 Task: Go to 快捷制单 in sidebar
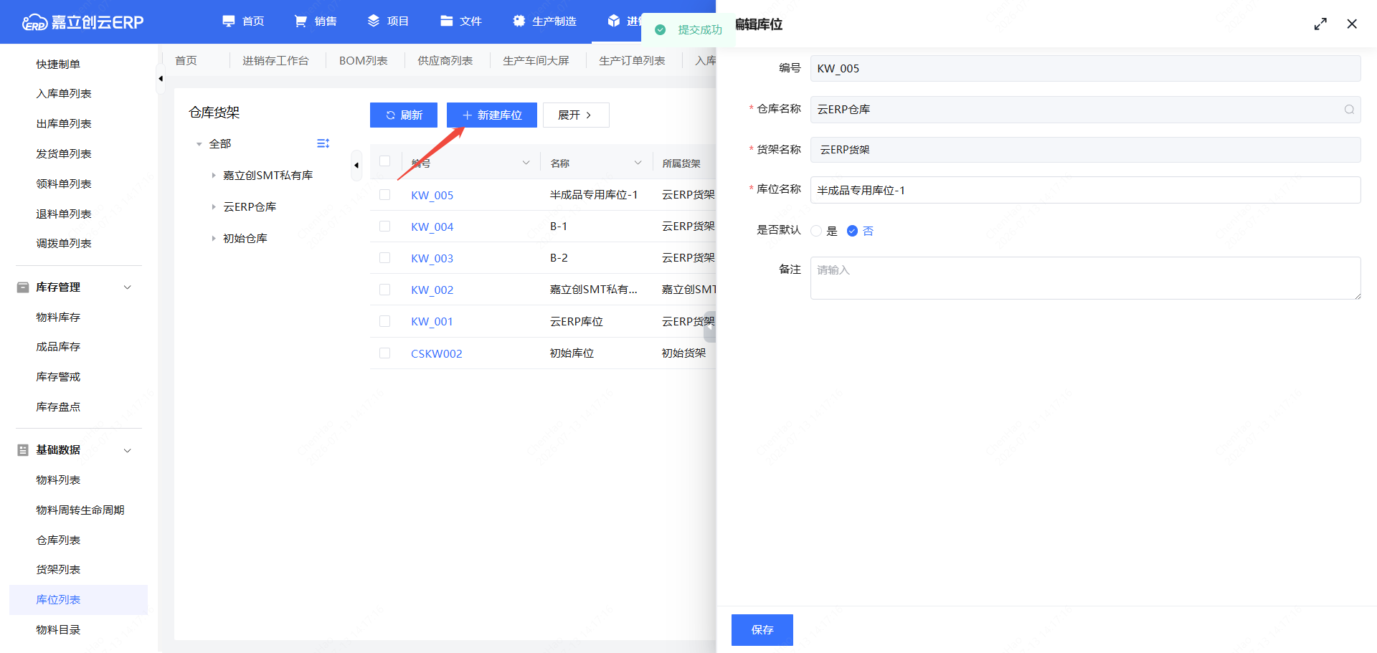tap(58, 65)
